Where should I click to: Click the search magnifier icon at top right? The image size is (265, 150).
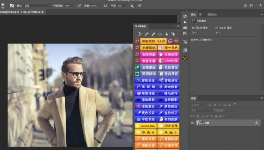(245, 6)
